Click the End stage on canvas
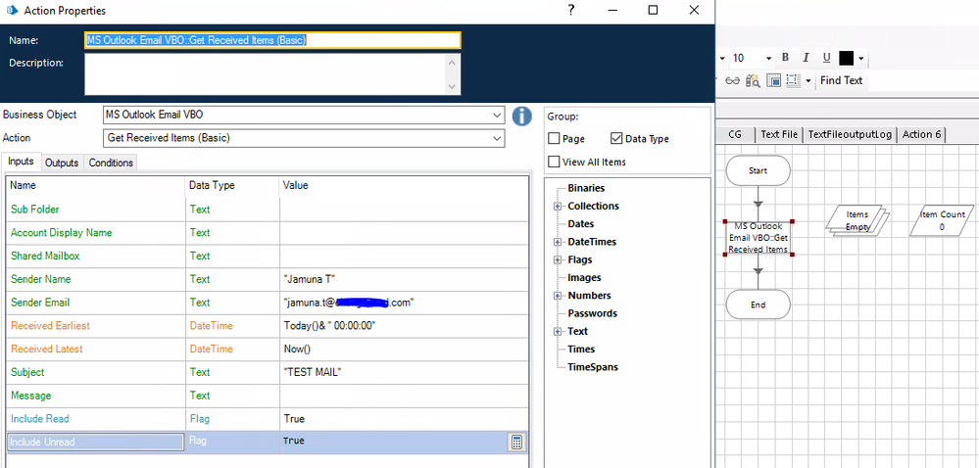Image resolution: width=979 pixels, height=468 pixels. pos(758,305)
